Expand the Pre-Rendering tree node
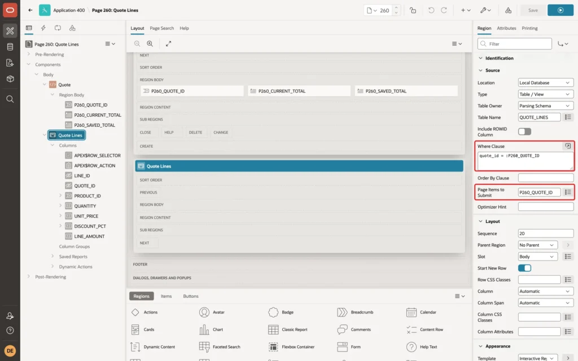Screen dimensions: 578x361 pyautogui.click(x=28, y=54)
